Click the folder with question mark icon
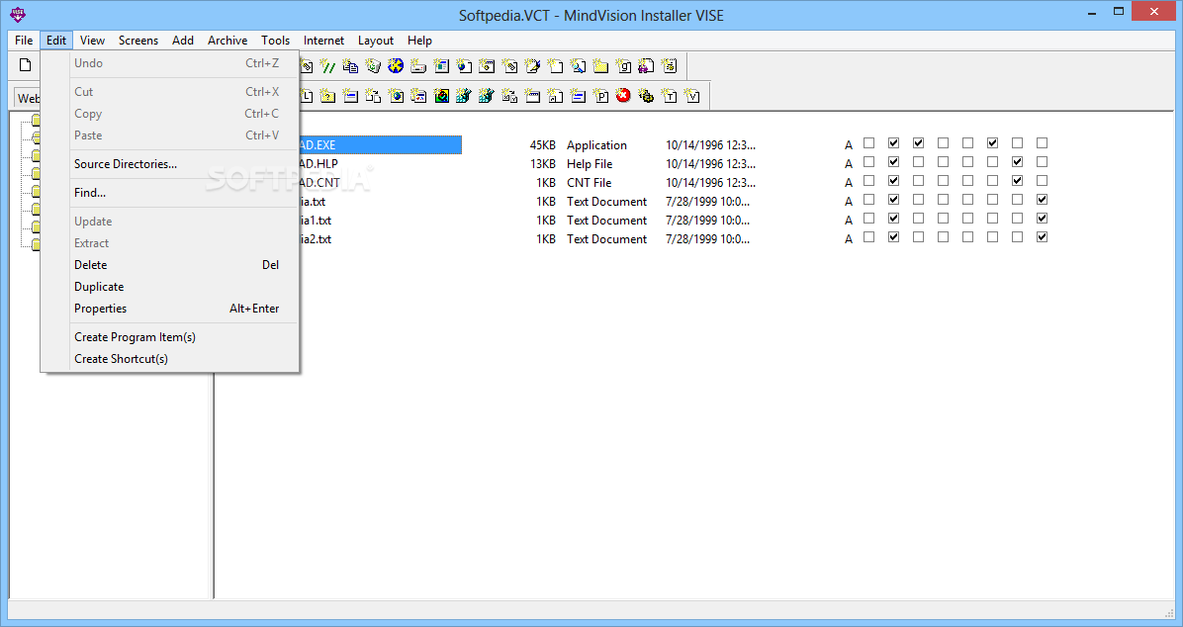 pyautogui.click(x=327, y=96)
